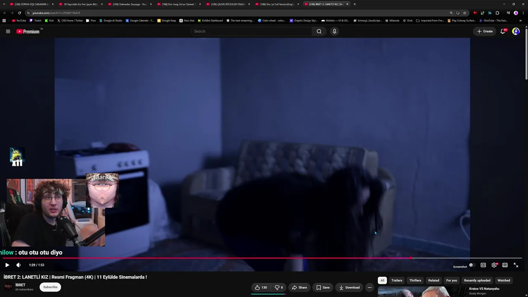Open the Imported From Firefox bookmarks folder
This screenshot has height=297, width=528.
(430, 21)
